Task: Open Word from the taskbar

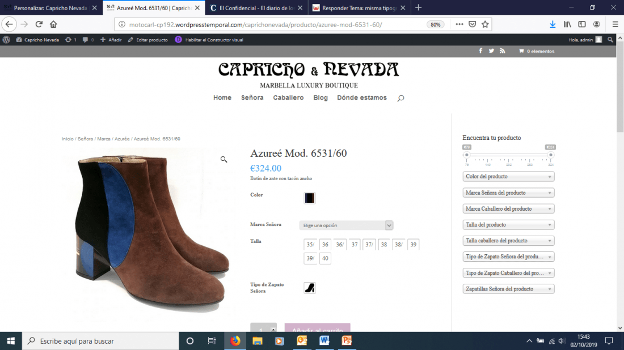Action: pos(324,341)
